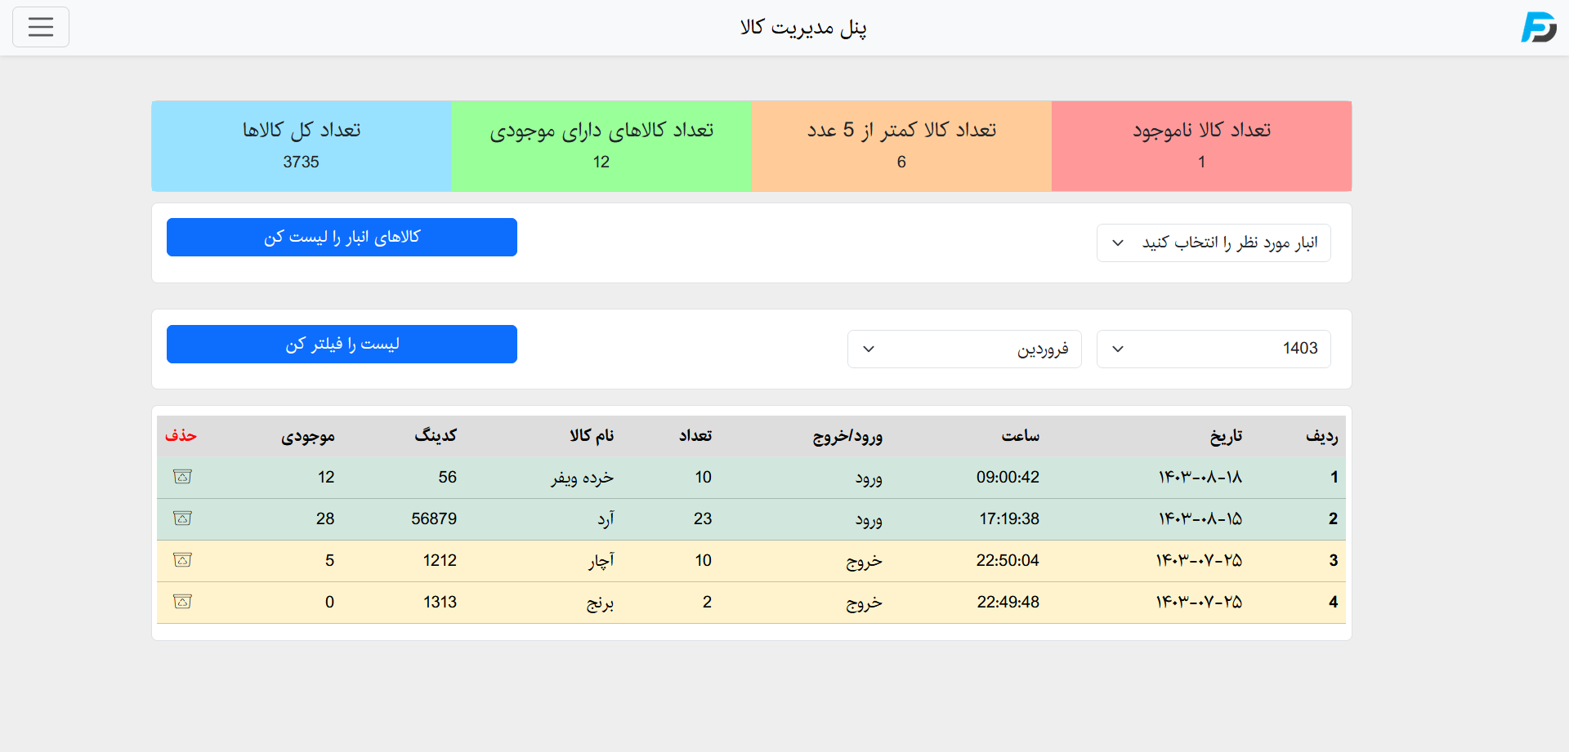Delete row 4 item برنج

(182, 602)
